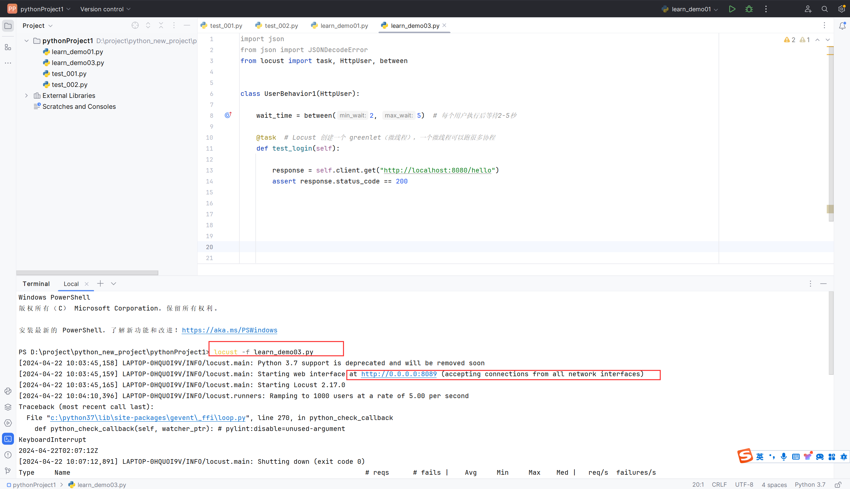Open the Notifications bell icon
850x489 pixels.
842,26
